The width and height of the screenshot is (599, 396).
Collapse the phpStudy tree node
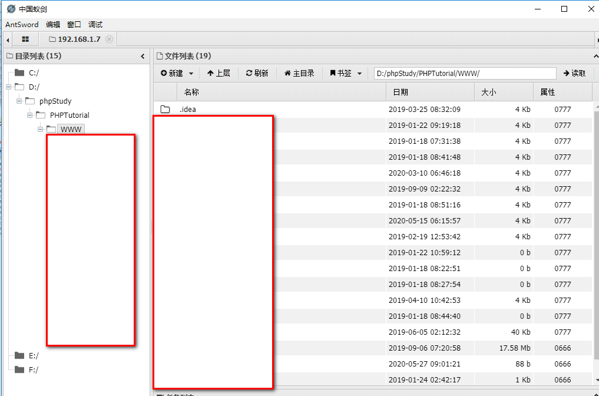click(x=19, y=101)
